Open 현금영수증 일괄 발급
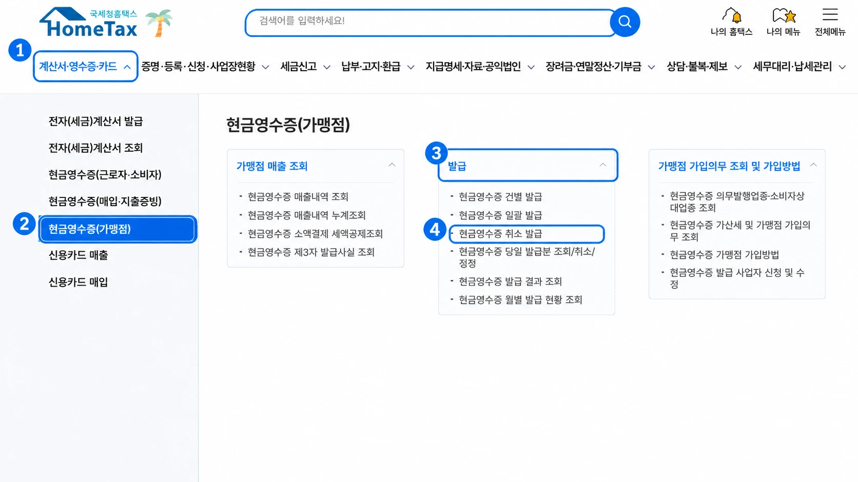Image resolution: width=858 pixels, height=482 pixels. click(500, 215)
